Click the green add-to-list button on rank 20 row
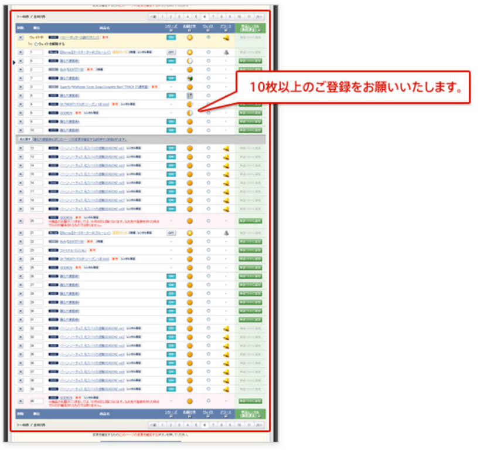 click(x=250, y=221)
